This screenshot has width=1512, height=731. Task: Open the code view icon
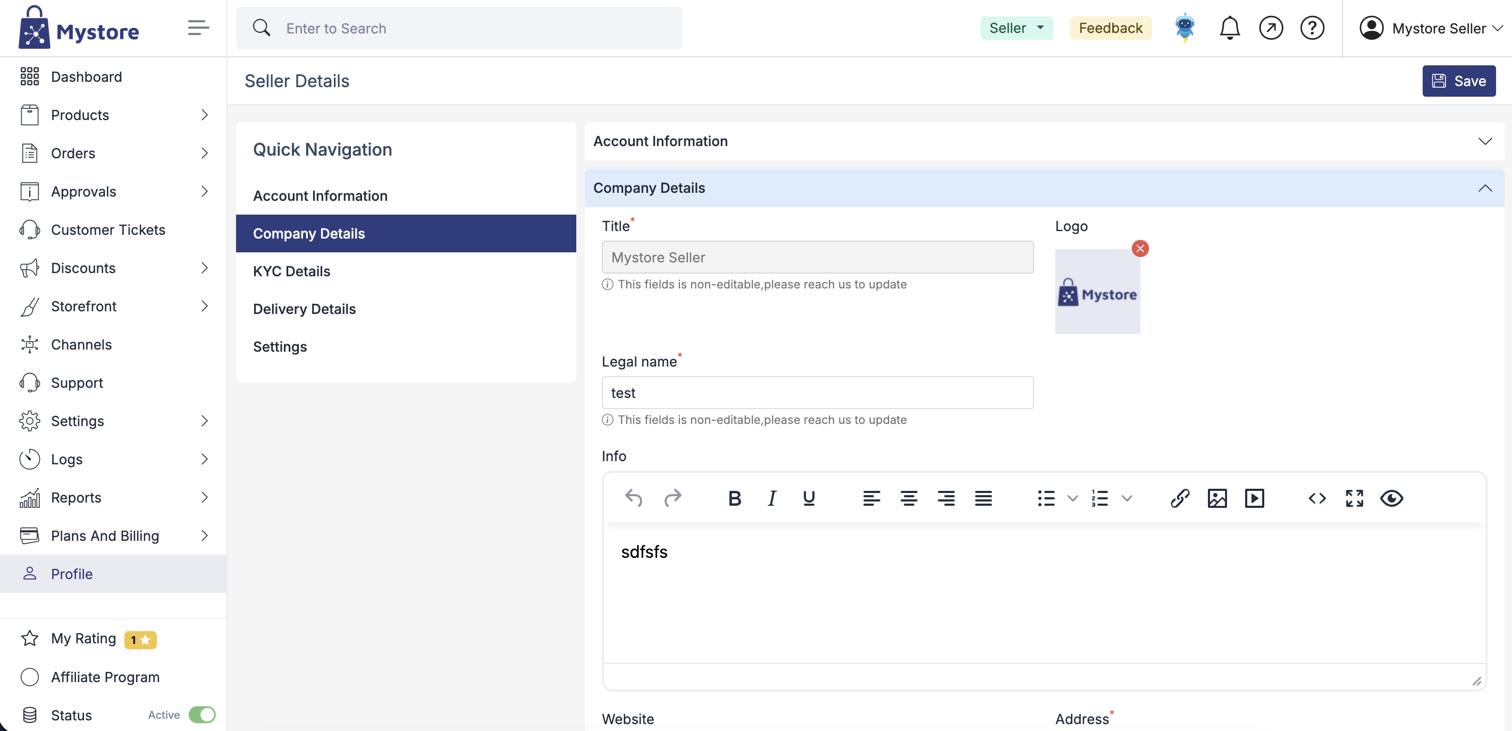click(x=1317, y=498)
